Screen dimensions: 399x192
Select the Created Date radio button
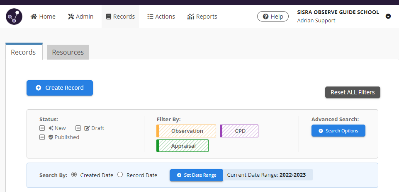pyautogui.click(x=74, y=175)
